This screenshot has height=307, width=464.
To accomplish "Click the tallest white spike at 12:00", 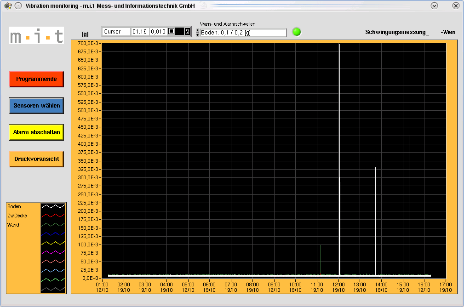I will (x=339, y=160).
